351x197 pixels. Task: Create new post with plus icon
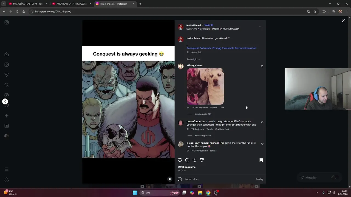[7, 116]
